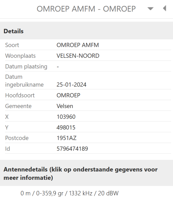Open the dropdown arrow beside the panel title
Viewport: 173px width, 201px height.
[x=150, y=9]
